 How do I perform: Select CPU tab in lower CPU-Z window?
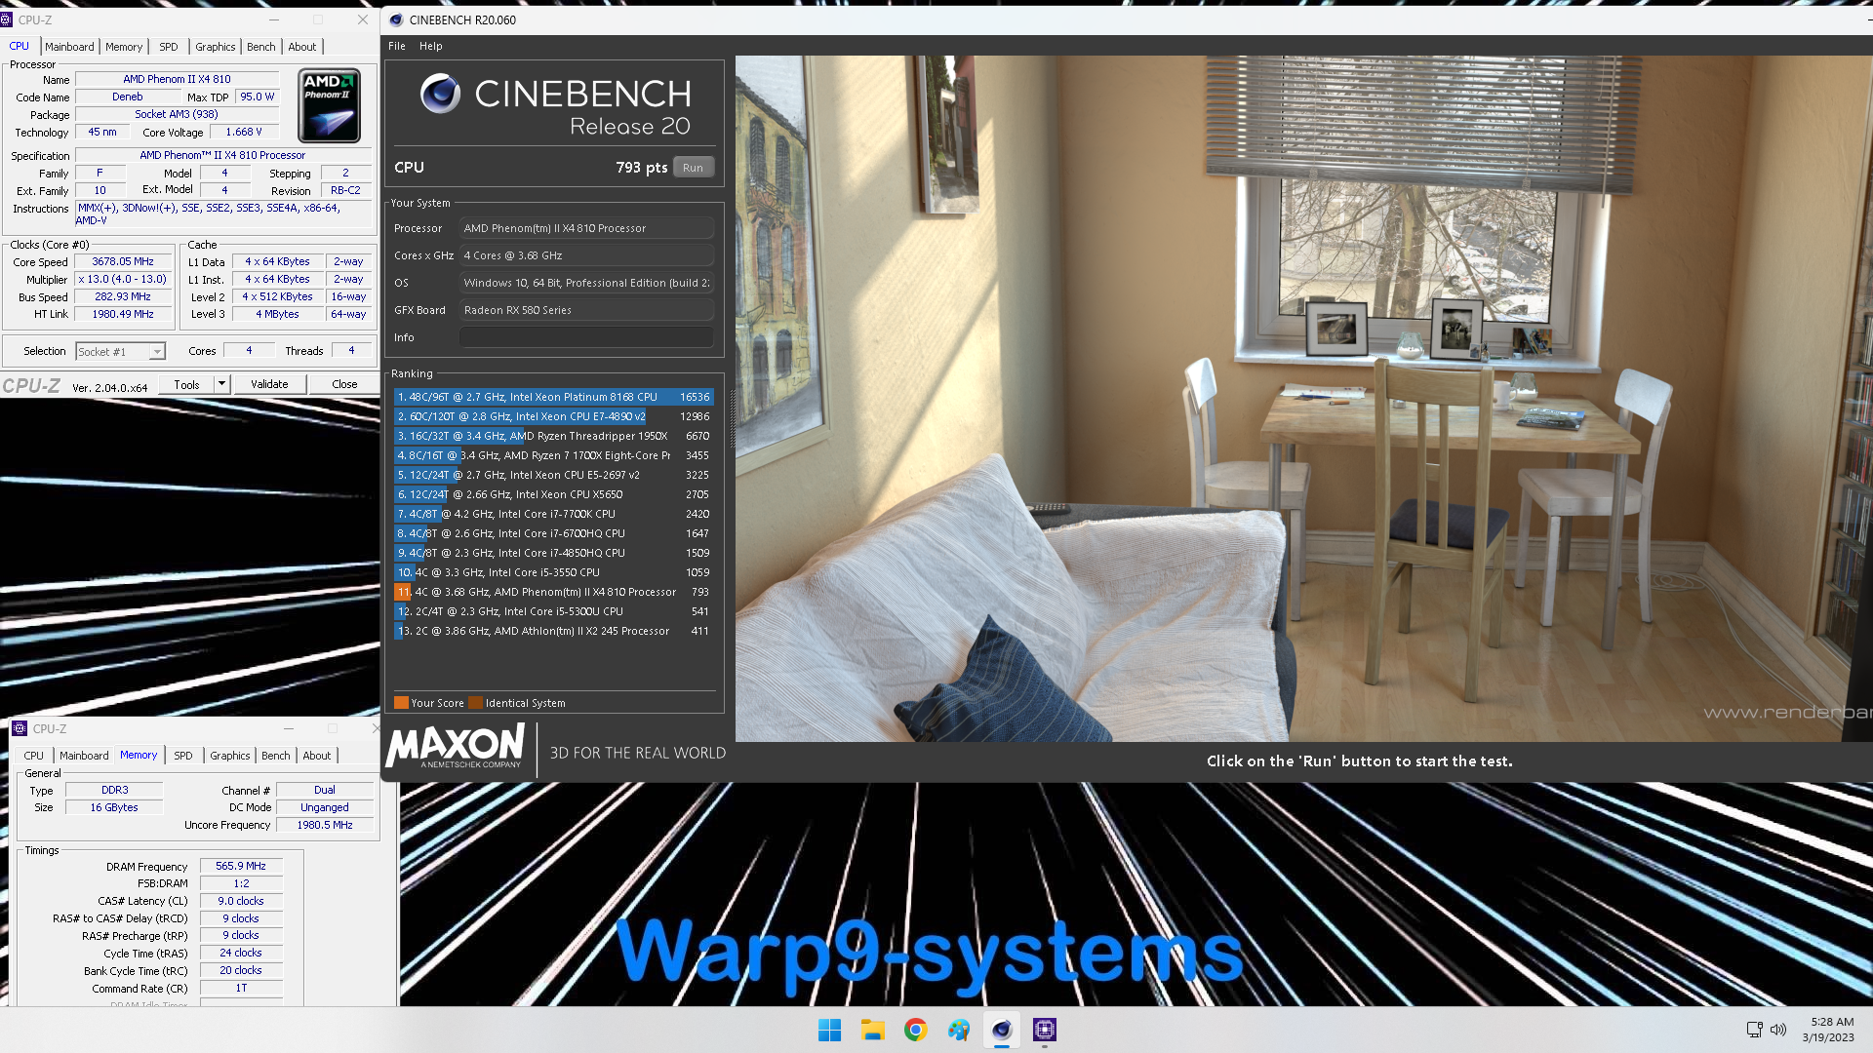click(34, 756)
